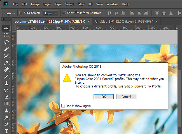Enable the Auto-Select checkbox
Viewport: 182px width, 134px height.
pos(21,13)
